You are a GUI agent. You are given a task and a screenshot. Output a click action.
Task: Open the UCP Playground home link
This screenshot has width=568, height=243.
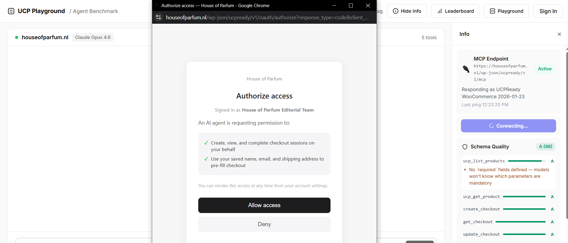pos(41,11)
